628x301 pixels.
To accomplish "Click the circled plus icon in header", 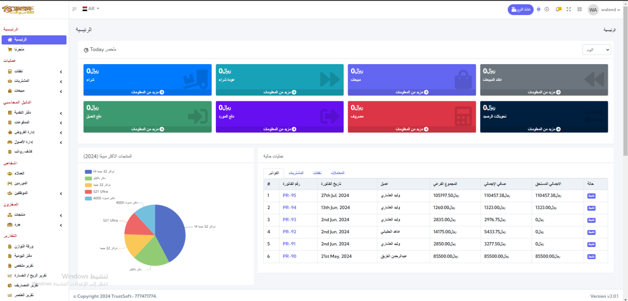I will tap(547, 9).
